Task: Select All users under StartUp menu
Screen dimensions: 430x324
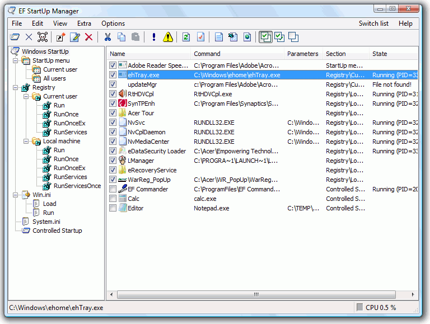Action: (54, 78)
